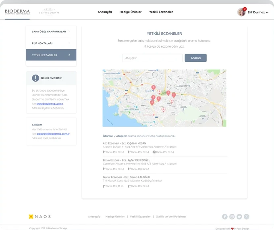Click the Ata Eczanesi address line
274x230 pixels.
139,147
